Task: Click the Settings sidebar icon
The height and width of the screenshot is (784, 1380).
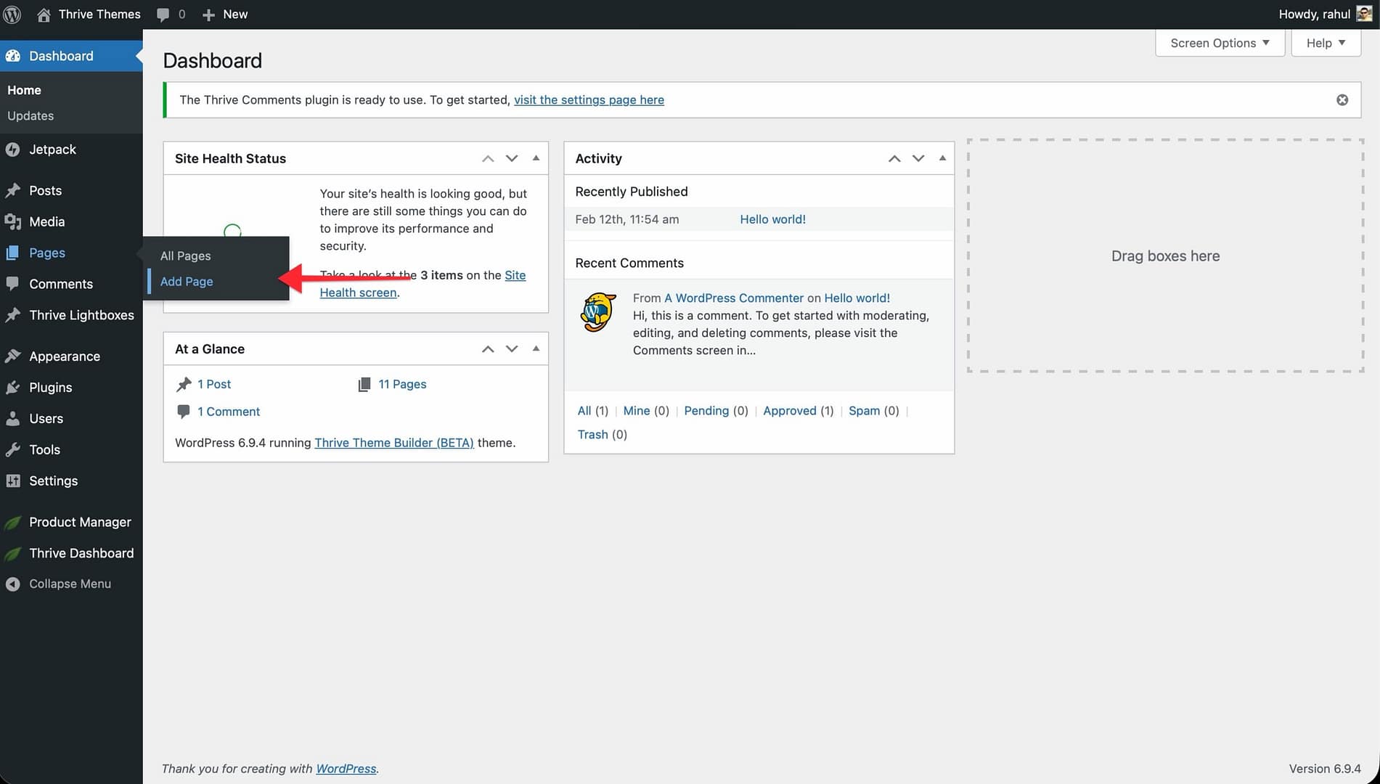Action: coord(12,481)
